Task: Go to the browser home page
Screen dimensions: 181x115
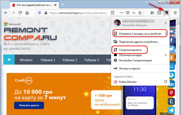Action: click(27, 12)
